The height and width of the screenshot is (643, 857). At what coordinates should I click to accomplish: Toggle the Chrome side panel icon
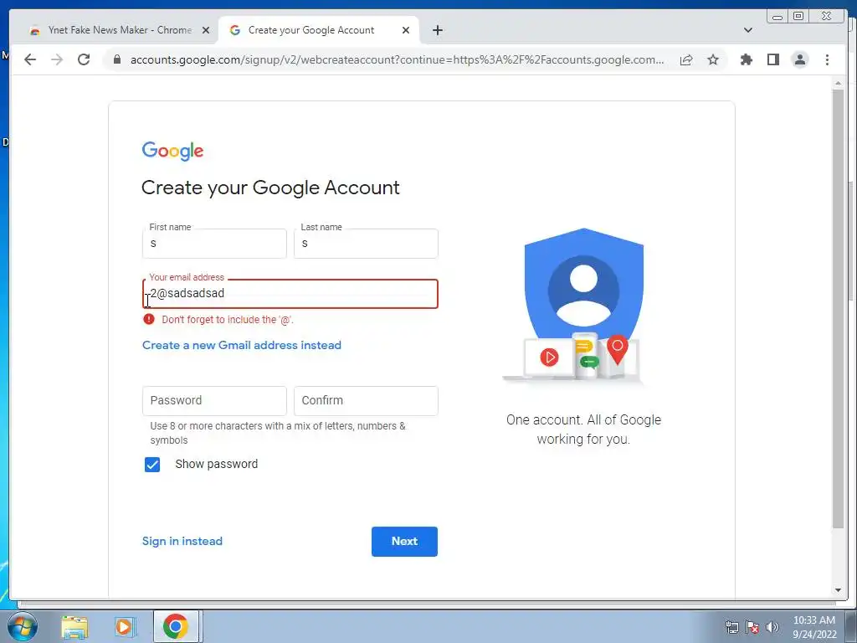772,59
